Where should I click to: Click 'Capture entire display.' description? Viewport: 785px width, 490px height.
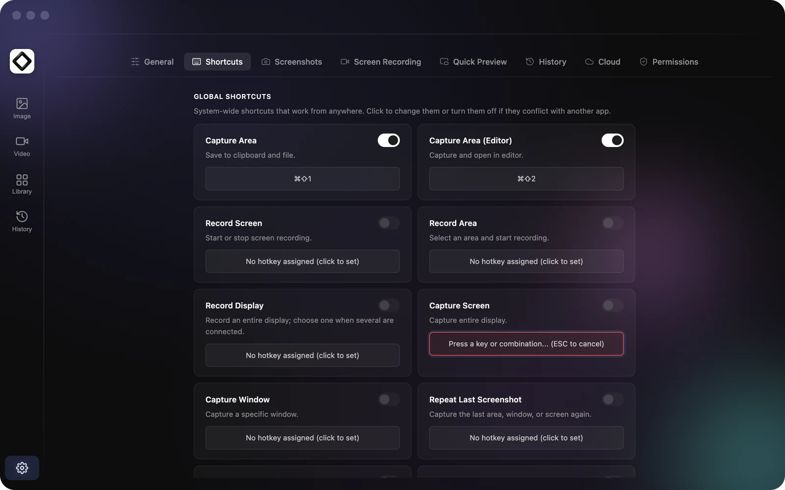[x=468, y=320]
